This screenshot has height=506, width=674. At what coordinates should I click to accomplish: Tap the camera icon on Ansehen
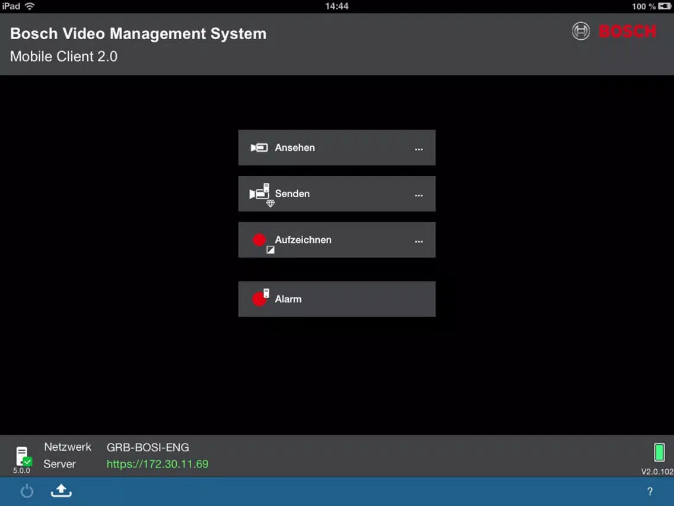coord(259,148)
